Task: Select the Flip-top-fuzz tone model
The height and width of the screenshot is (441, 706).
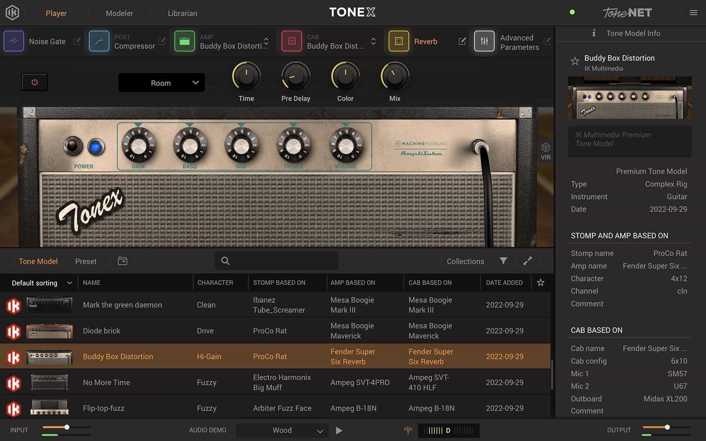Action: pyautogui.click(x=275, y=408)
